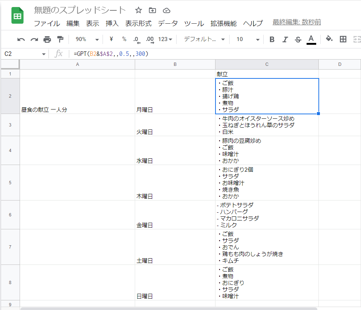Open the ツール menu
The image size is (361, 310).
click(x=194, y=23)
